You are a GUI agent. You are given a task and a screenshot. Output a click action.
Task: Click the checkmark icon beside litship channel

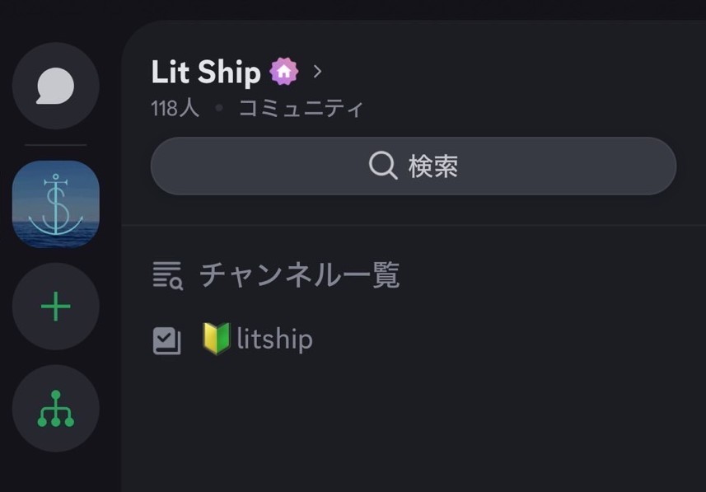pyautogui.click(x=167, y=339)
